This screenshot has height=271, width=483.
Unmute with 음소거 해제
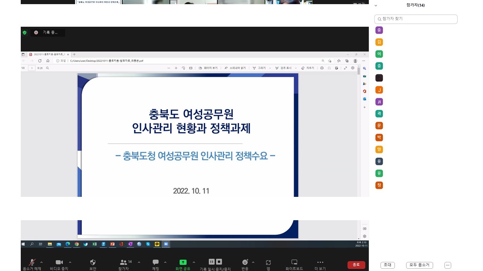click(32, 264)
